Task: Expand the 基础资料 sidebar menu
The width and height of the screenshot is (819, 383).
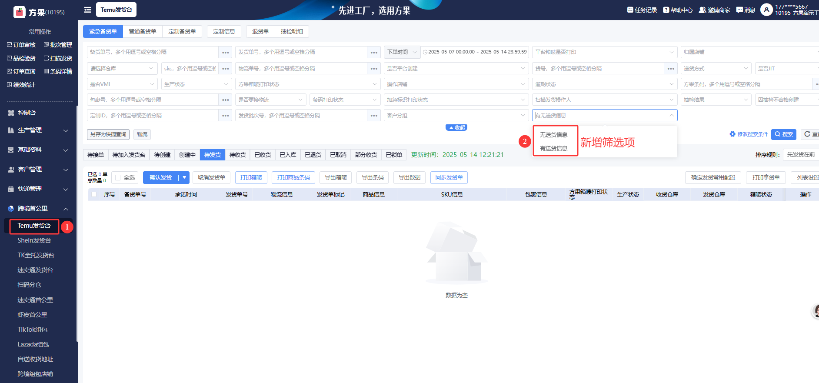Action: coord(38,150)
